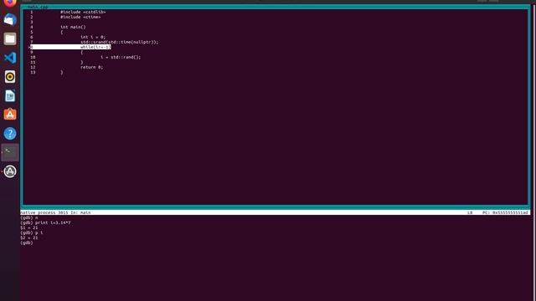Open the Help icon in dock
The image size is (536, 301).
click(10, 134)
